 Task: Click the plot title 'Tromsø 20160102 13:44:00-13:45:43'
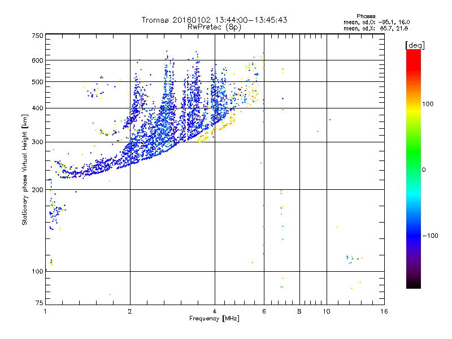[214, 20]
